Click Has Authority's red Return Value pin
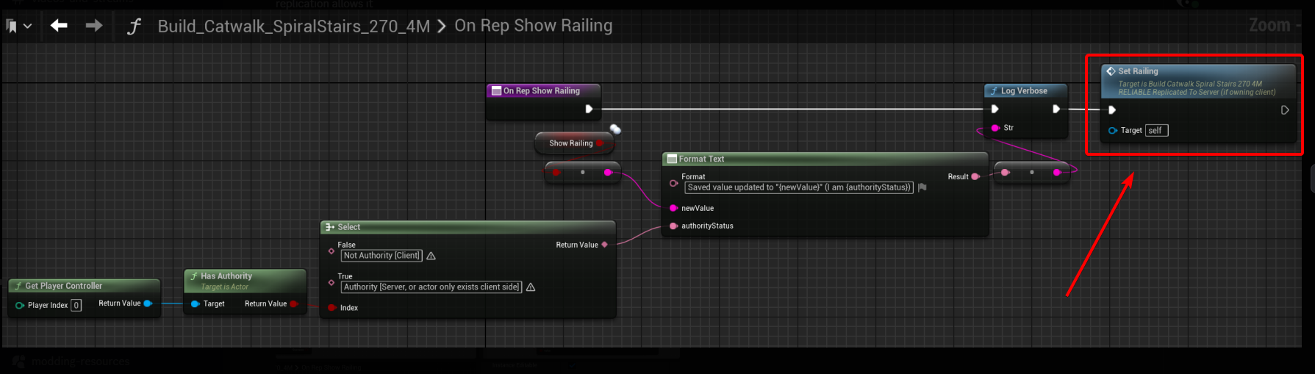The height and width of the screenshot is (374, 1315). pos(294,303)
